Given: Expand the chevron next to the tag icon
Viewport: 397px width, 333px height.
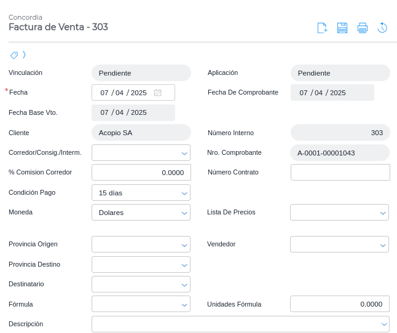Looking at the screenshot, I should click(x=24, y=55).
